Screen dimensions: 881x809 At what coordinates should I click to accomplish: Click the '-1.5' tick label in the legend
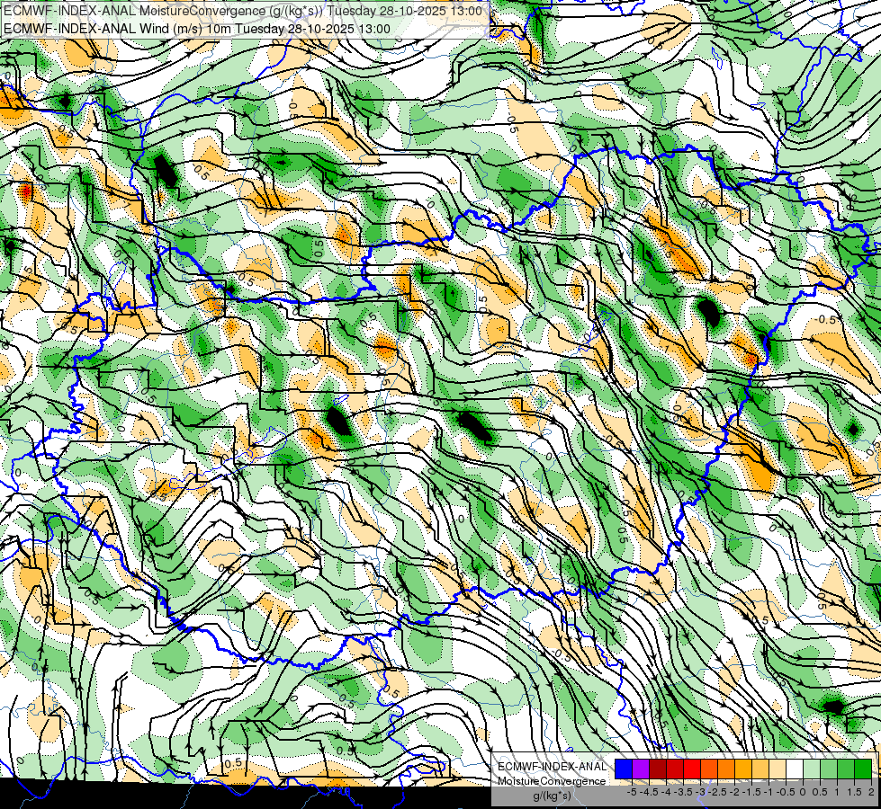click(751, 792)
